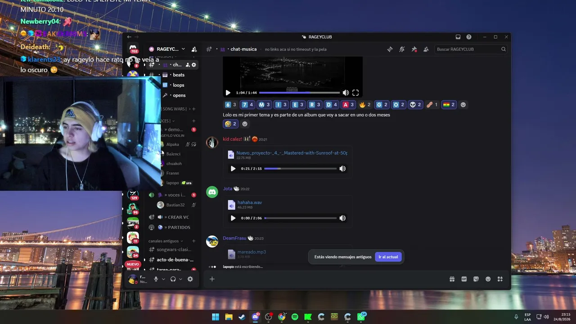This screenshot has height=324, width=576.
Task: Open GIF picker
Action: [x=464, y=279]
